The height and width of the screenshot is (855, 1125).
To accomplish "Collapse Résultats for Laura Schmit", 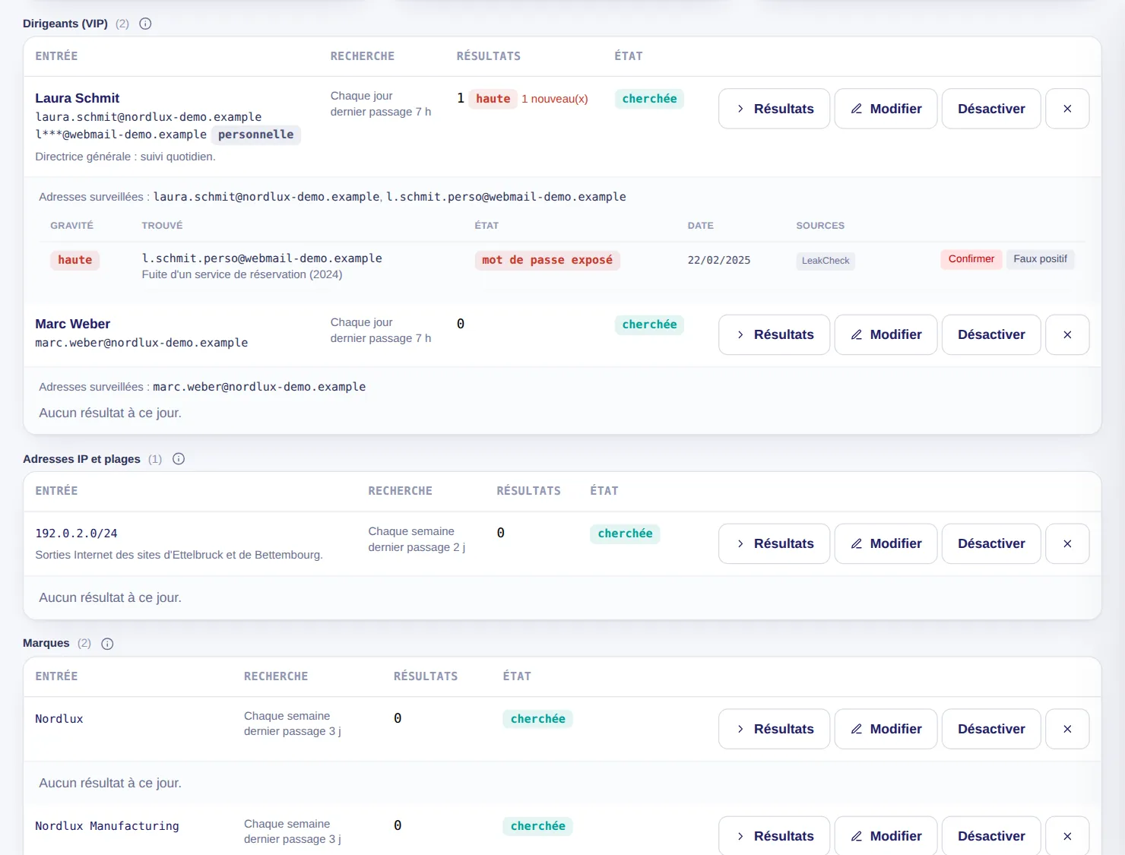I will [774, 109].
